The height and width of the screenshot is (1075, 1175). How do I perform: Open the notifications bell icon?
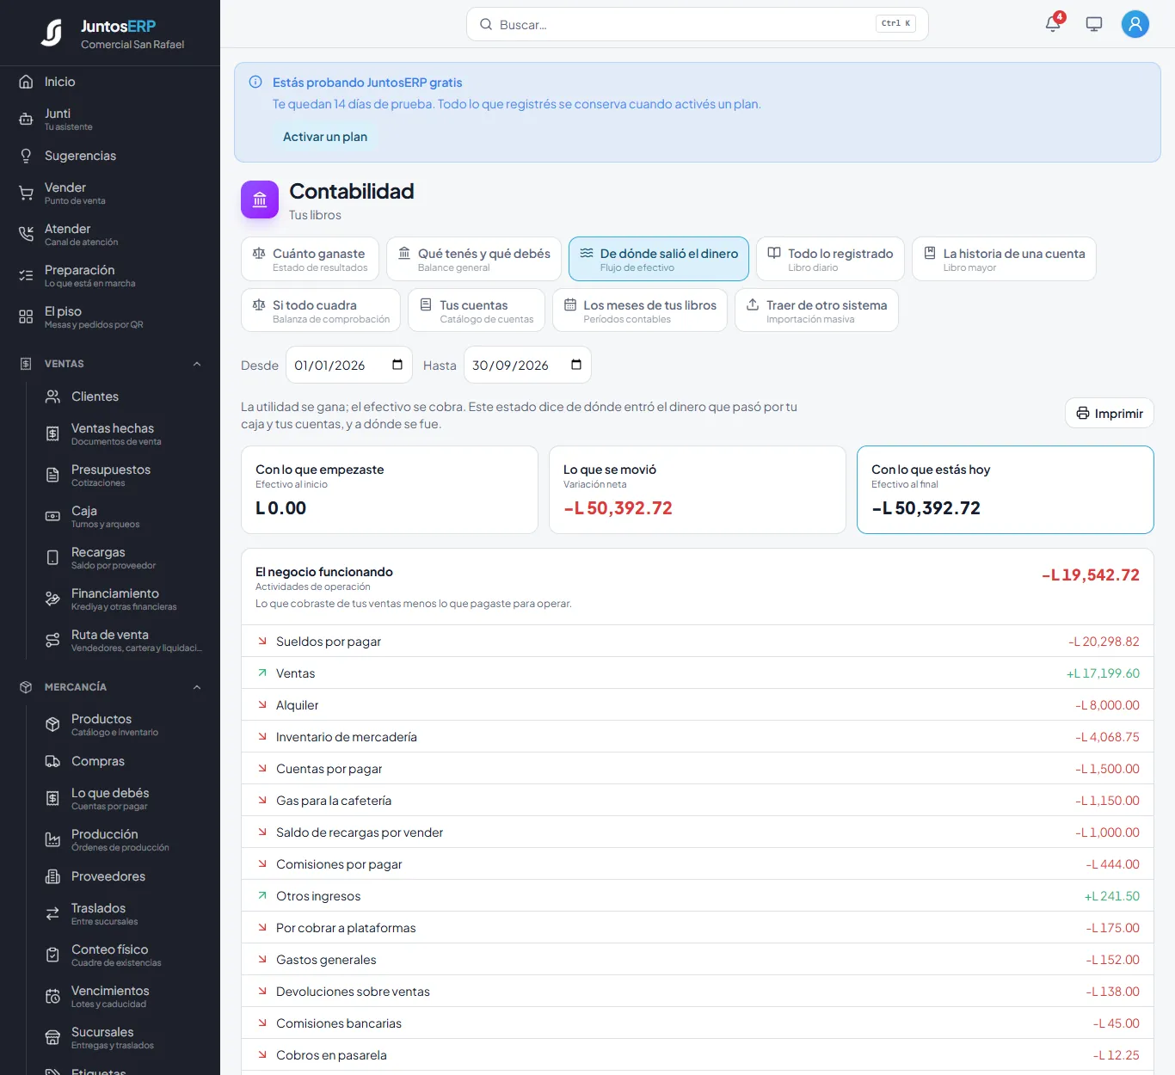pos(1053,24)
